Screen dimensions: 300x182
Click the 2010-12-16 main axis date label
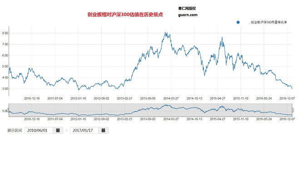pyautogui.click(x=32, y=98)
